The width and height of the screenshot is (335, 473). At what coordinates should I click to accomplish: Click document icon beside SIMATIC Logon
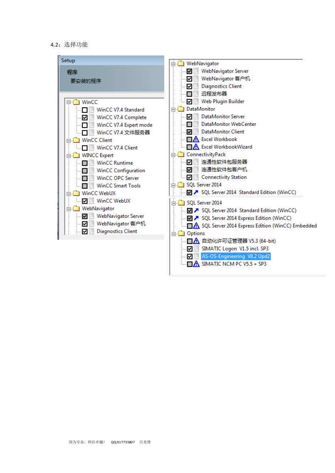point(197,249)
